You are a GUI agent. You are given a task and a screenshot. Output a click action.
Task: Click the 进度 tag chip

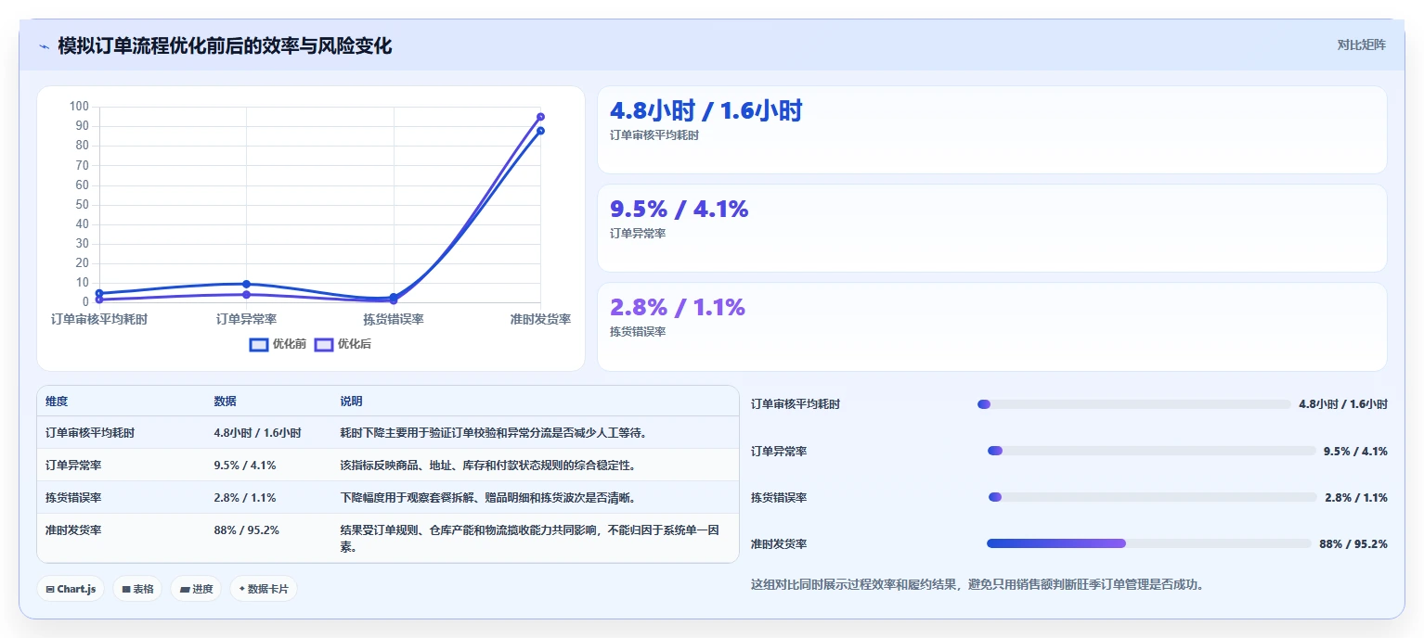196,589
